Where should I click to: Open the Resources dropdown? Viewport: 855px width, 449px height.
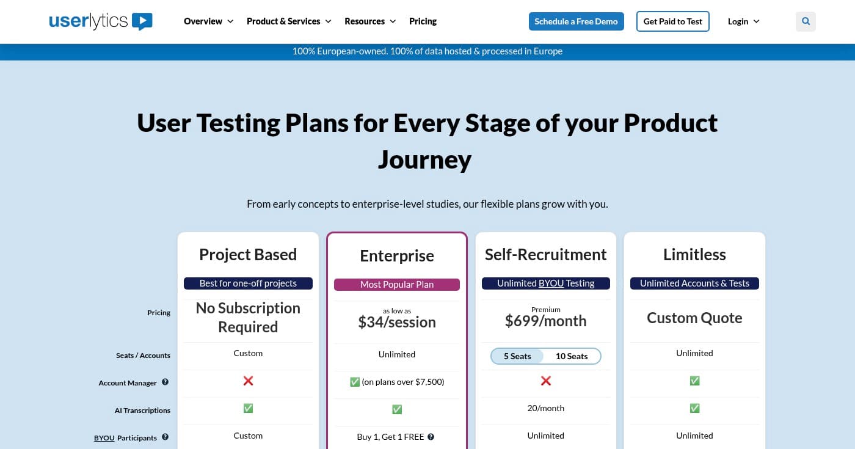[365, 21]
